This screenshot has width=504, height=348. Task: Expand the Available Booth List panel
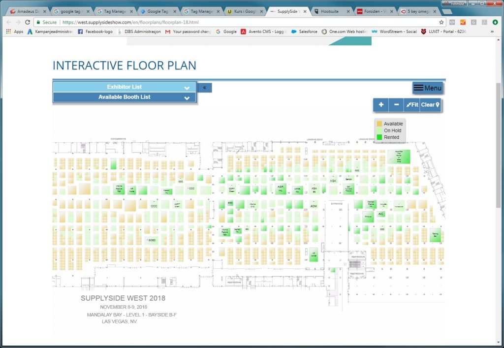[x=125, y=97]
